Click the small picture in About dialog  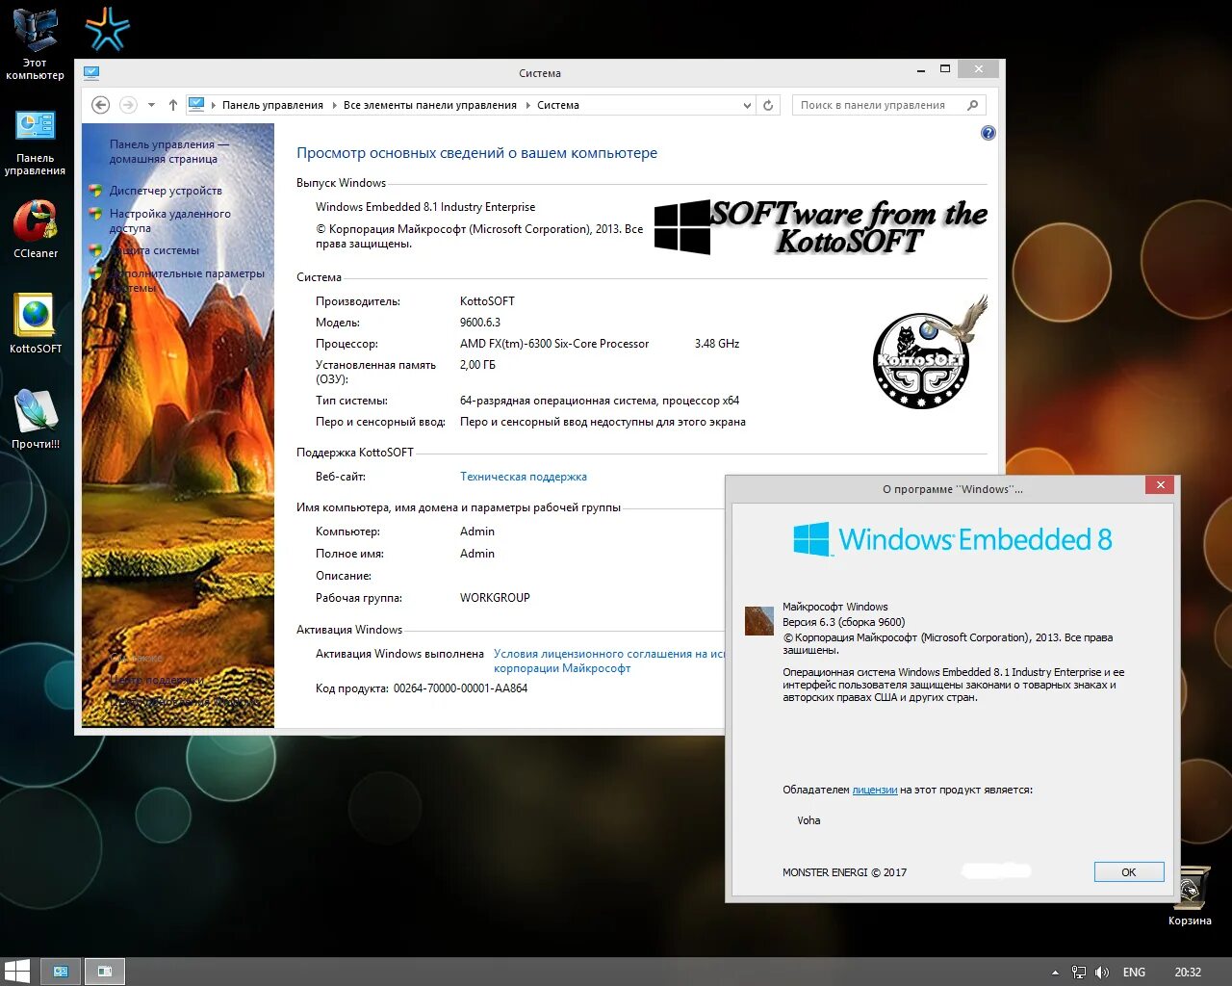click(x=759, y=620)
